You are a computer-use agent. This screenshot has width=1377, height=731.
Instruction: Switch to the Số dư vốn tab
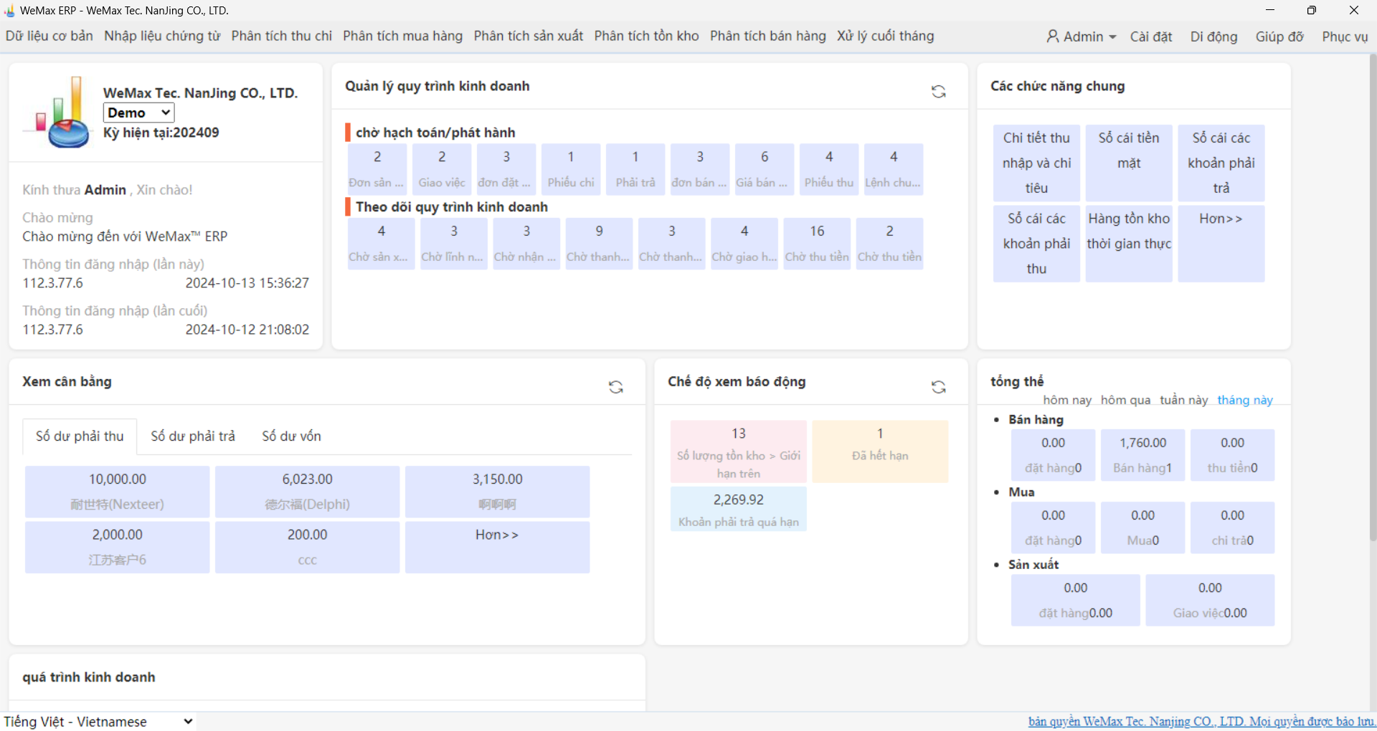[x=291, y=436]
